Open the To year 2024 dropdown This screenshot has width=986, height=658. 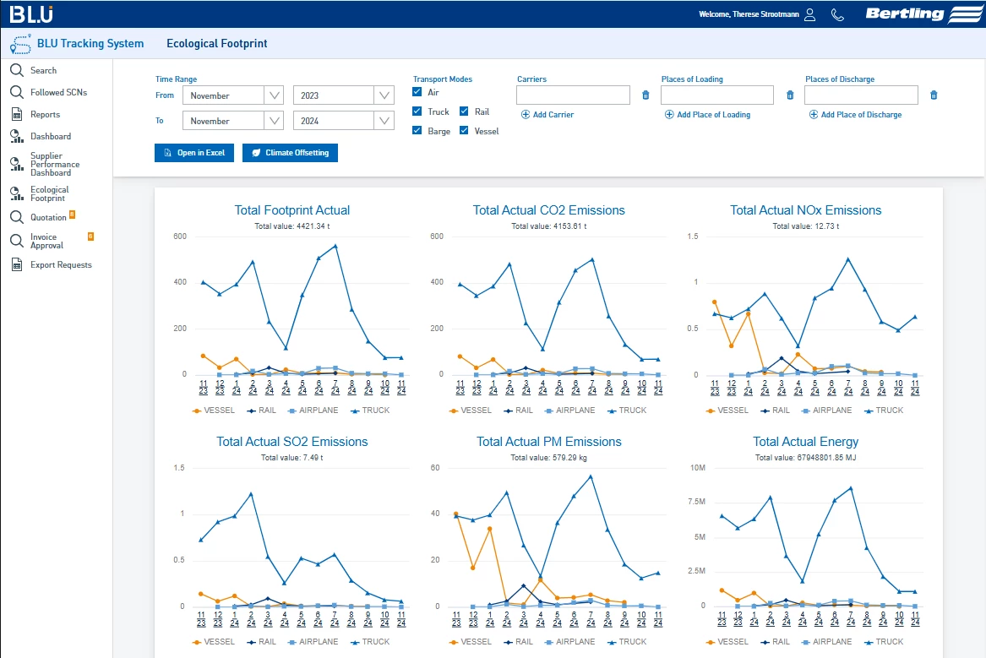pyautogui.click(x=384, y=121)
